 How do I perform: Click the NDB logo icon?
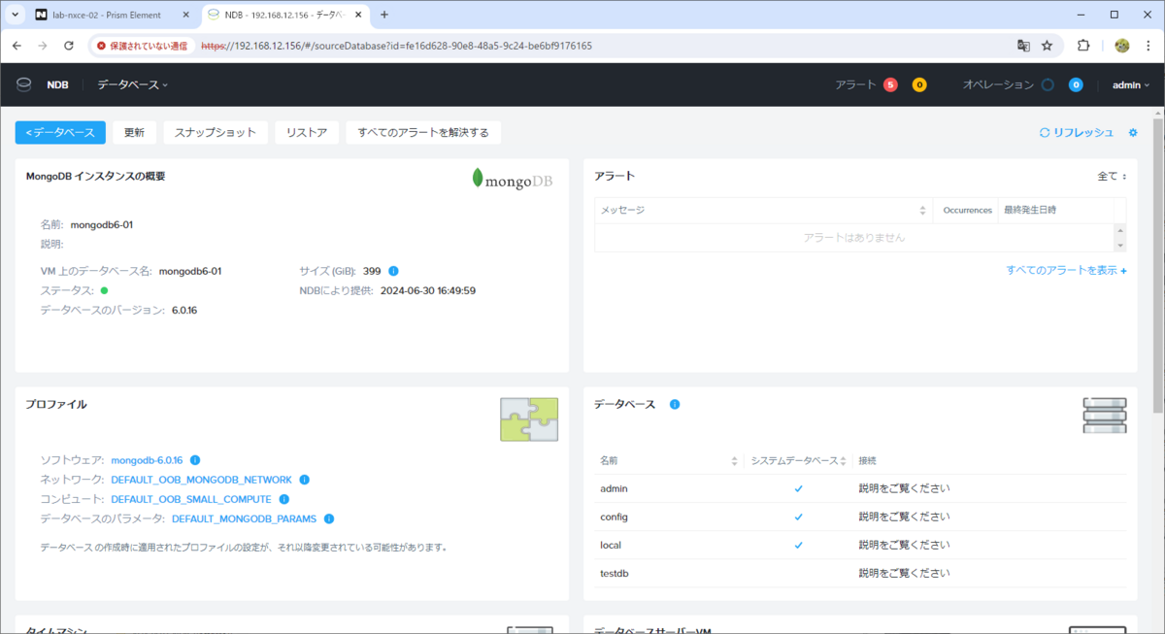(24, 84)
